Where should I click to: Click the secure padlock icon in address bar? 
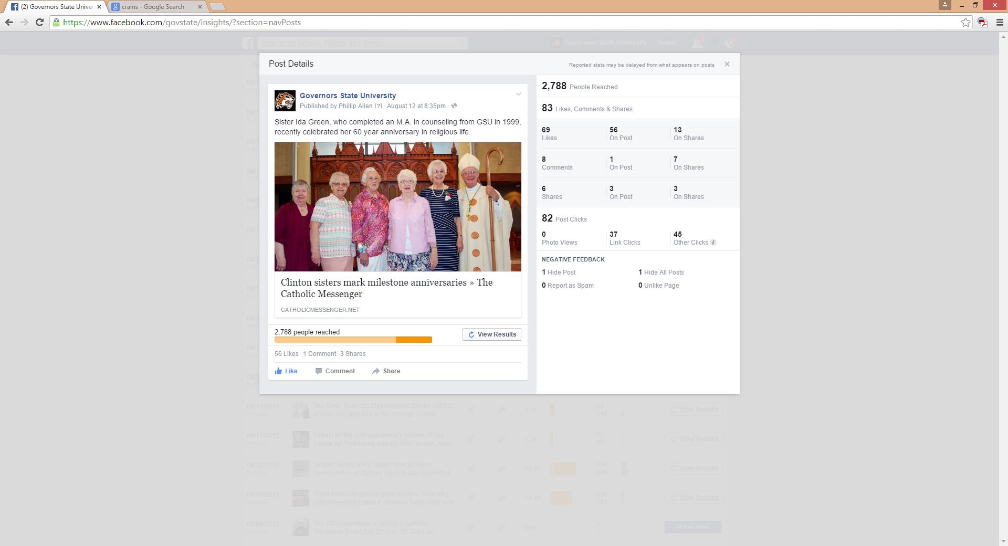click(56, 22)
